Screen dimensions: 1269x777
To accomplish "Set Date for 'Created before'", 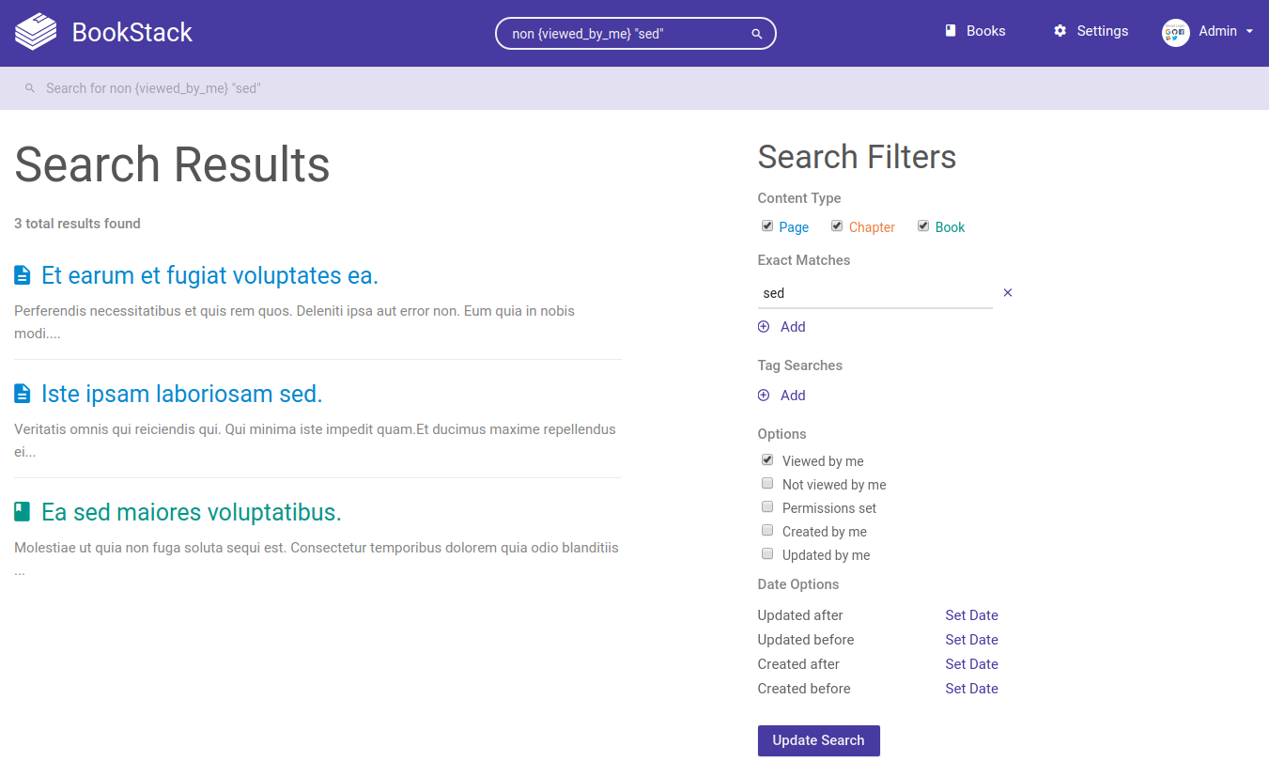I will [971, 689].
